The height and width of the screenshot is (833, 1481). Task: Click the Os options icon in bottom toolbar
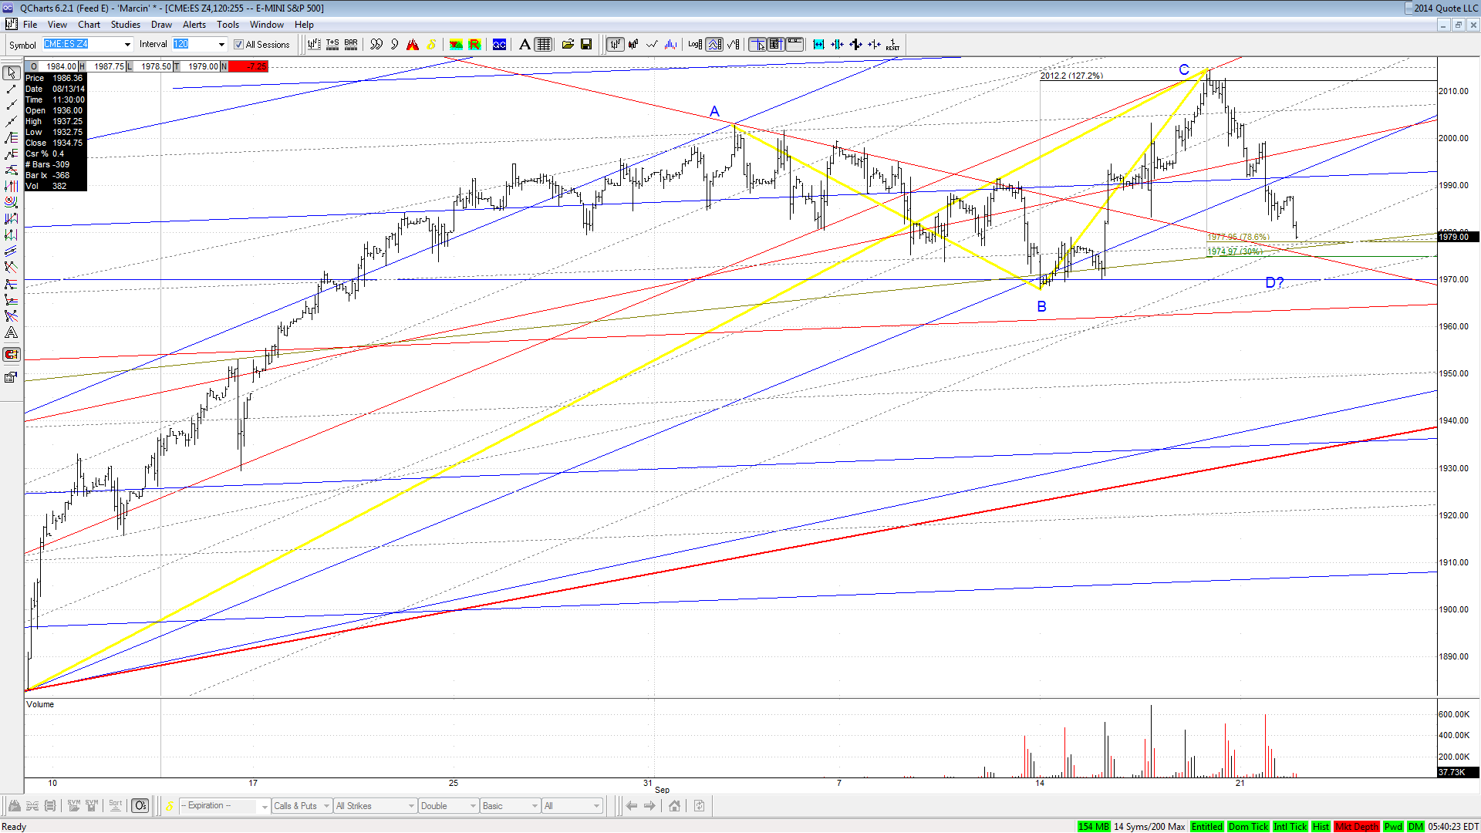click(x=140, y=806)
